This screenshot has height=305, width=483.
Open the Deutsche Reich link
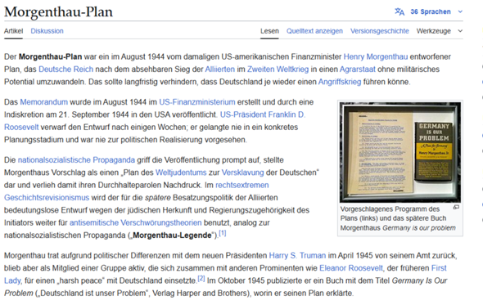tap(66, 70)
